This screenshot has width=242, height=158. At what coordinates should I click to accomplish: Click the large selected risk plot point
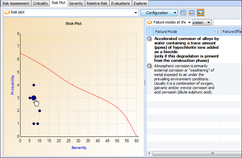[34, 98]
